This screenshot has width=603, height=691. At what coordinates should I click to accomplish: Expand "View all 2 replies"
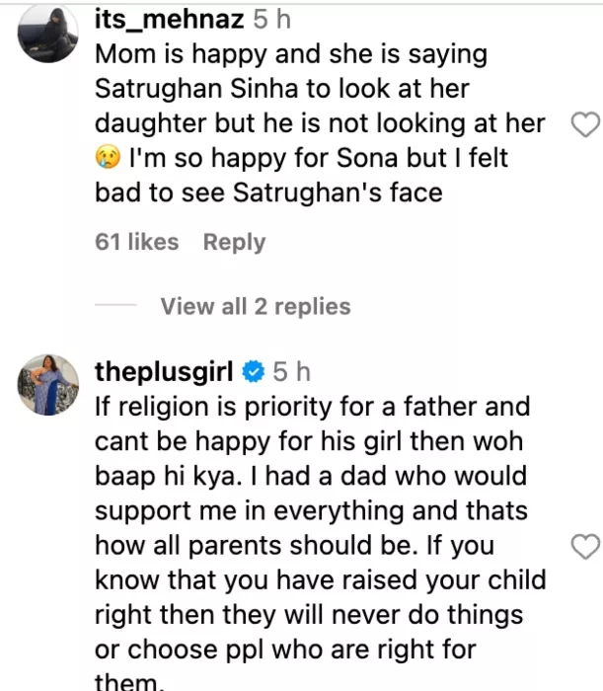[x=256, y=306]
